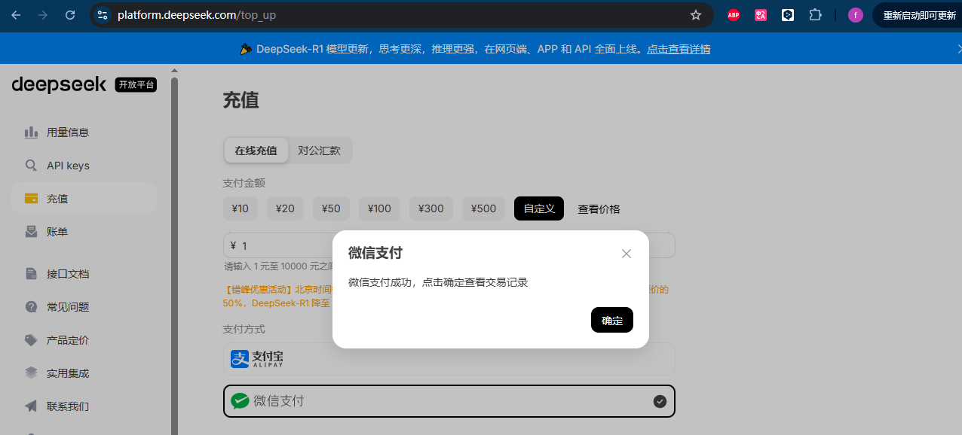Switch to 对公汇款 tab

coord(319,150)
